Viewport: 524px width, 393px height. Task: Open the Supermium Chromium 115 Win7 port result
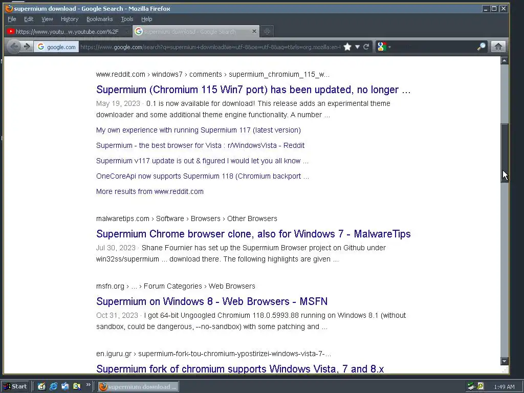pos(253,90)
